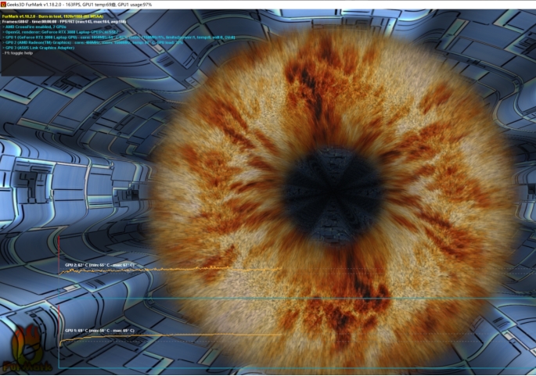The height and width of the screenshot is (376, 536).
Task: Click the FurMark app icon in title bar
Action: pos(3,5)
